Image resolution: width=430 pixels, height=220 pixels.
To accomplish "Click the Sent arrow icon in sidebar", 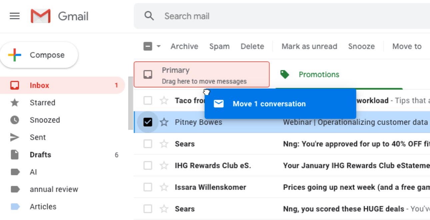I will click(15, 137).
